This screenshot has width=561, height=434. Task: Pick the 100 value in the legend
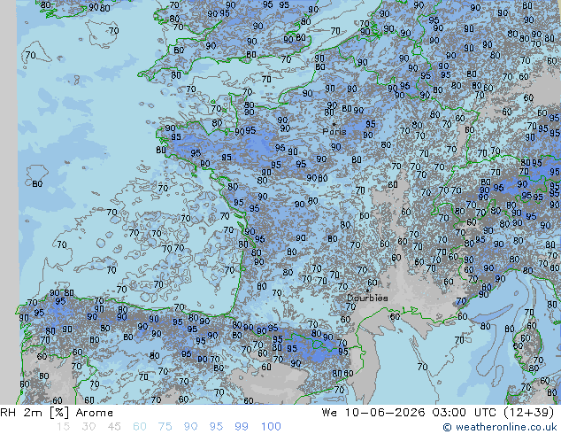(x=271, y=427)
